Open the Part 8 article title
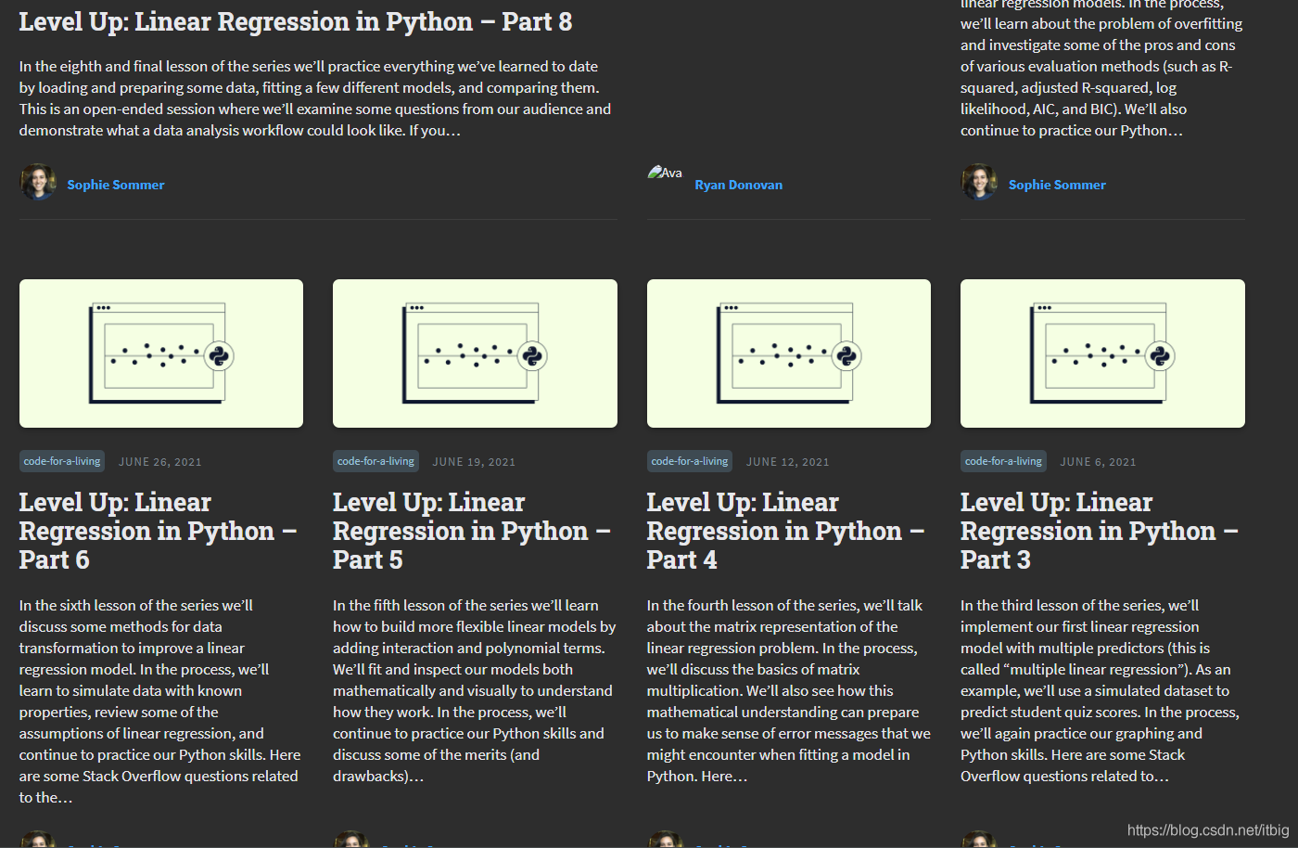Image resolution: width=1298 pixels, height=848 pixels. pyautogui.click(x=296, y=21)
